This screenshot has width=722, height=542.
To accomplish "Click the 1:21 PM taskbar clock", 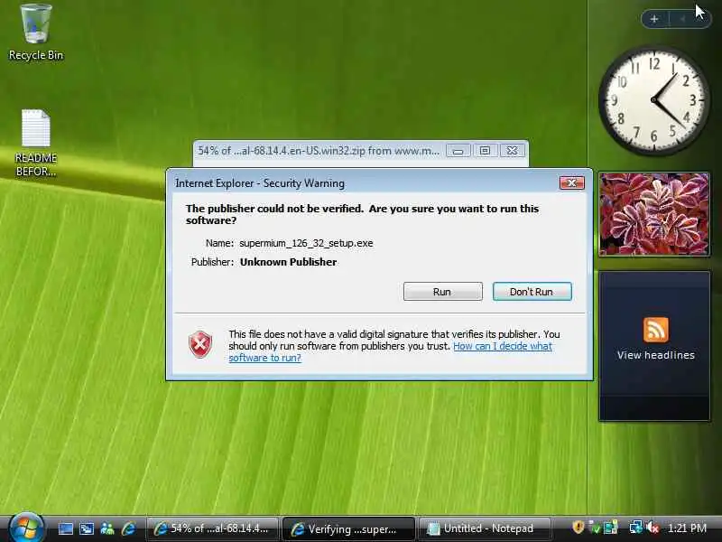I will point(687,528).
